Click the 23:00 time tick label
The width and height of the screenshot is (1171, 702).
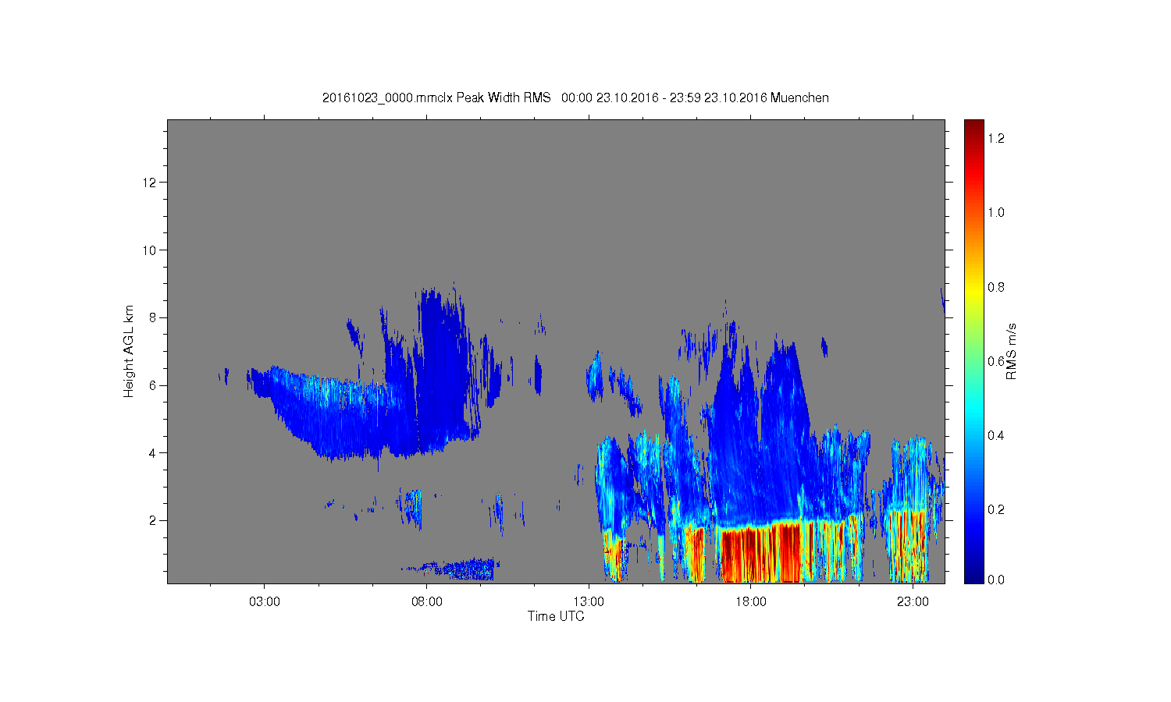pyautogui.click(x=913, y=602)
